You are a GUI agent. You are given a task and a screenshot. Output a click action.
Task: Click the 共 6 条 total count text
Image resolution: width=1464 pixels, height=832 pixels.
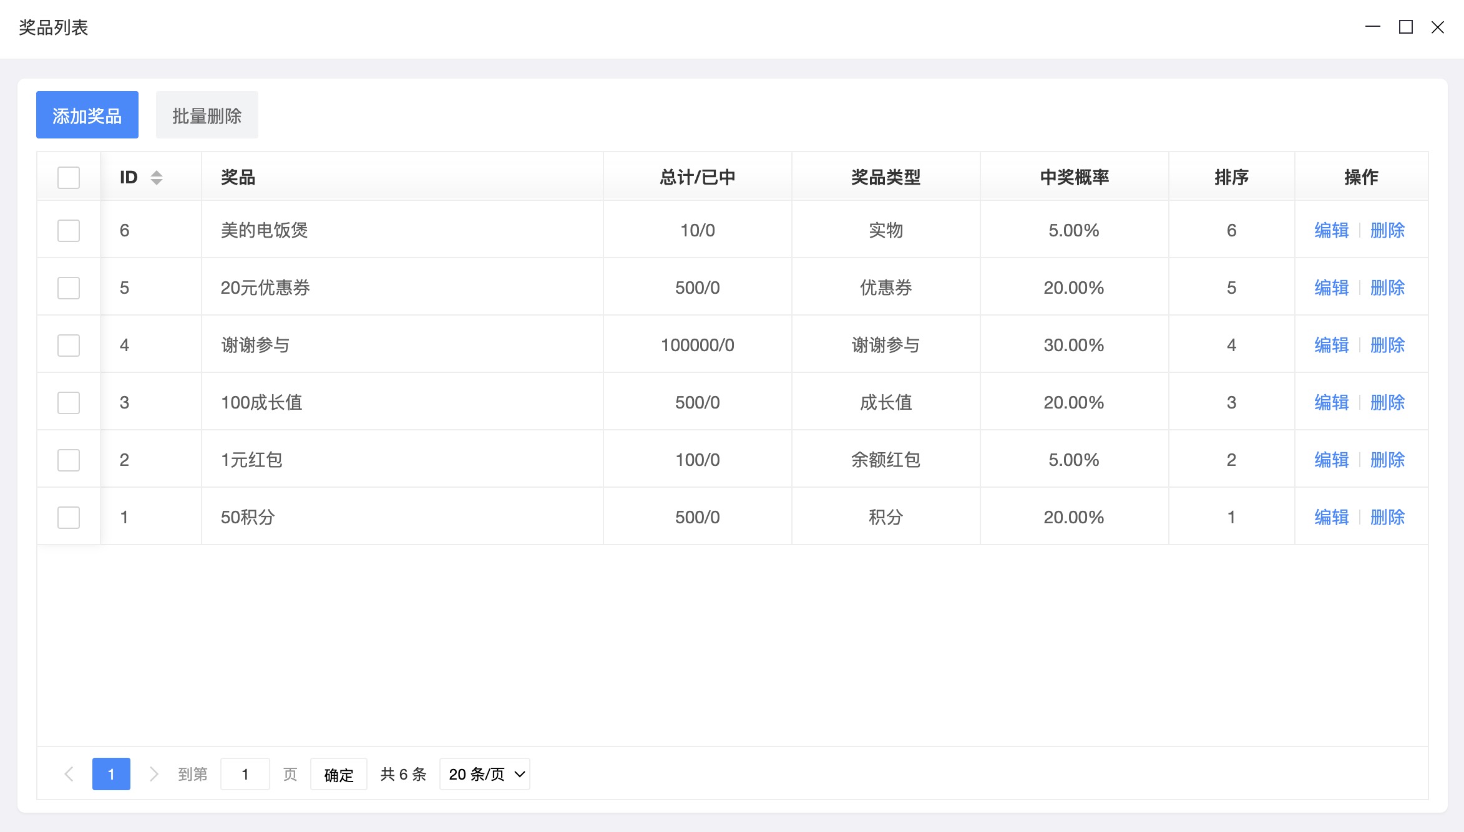click(404, 774)
